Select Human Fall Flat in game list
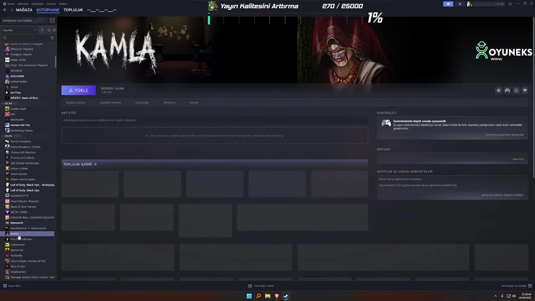The image size is (535, 301). pos(20,125)
